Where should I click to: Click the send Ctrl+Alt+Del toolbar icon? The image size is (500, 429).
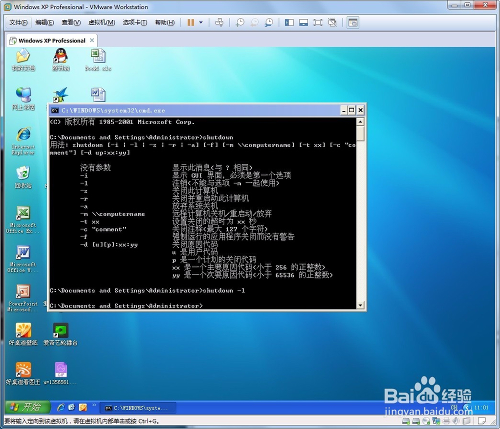click(x=219, y=22)
